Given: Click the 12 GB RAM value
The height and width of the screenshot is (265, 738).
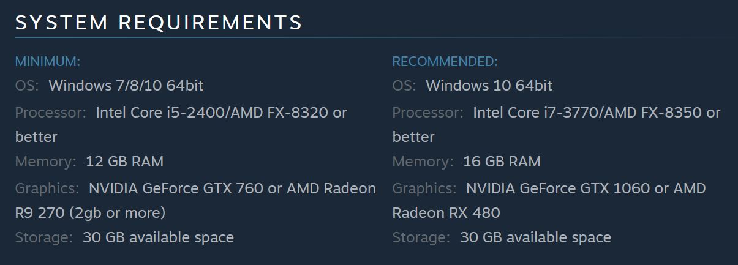Looking at the screenshot, I should pos(124,162).
